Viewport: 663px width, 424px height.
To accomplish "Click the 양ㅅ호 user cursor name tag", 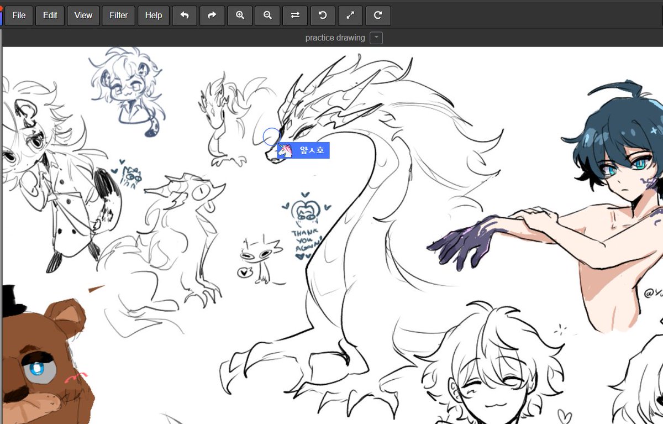I will [x=303, y=150].
